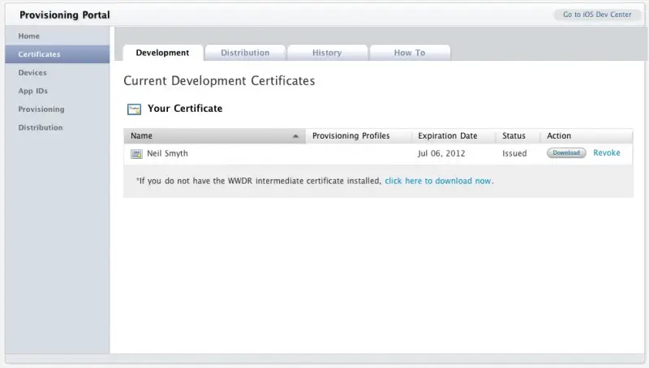649x368 pixels.
Task: Select the Development tab
Action: 162,53
